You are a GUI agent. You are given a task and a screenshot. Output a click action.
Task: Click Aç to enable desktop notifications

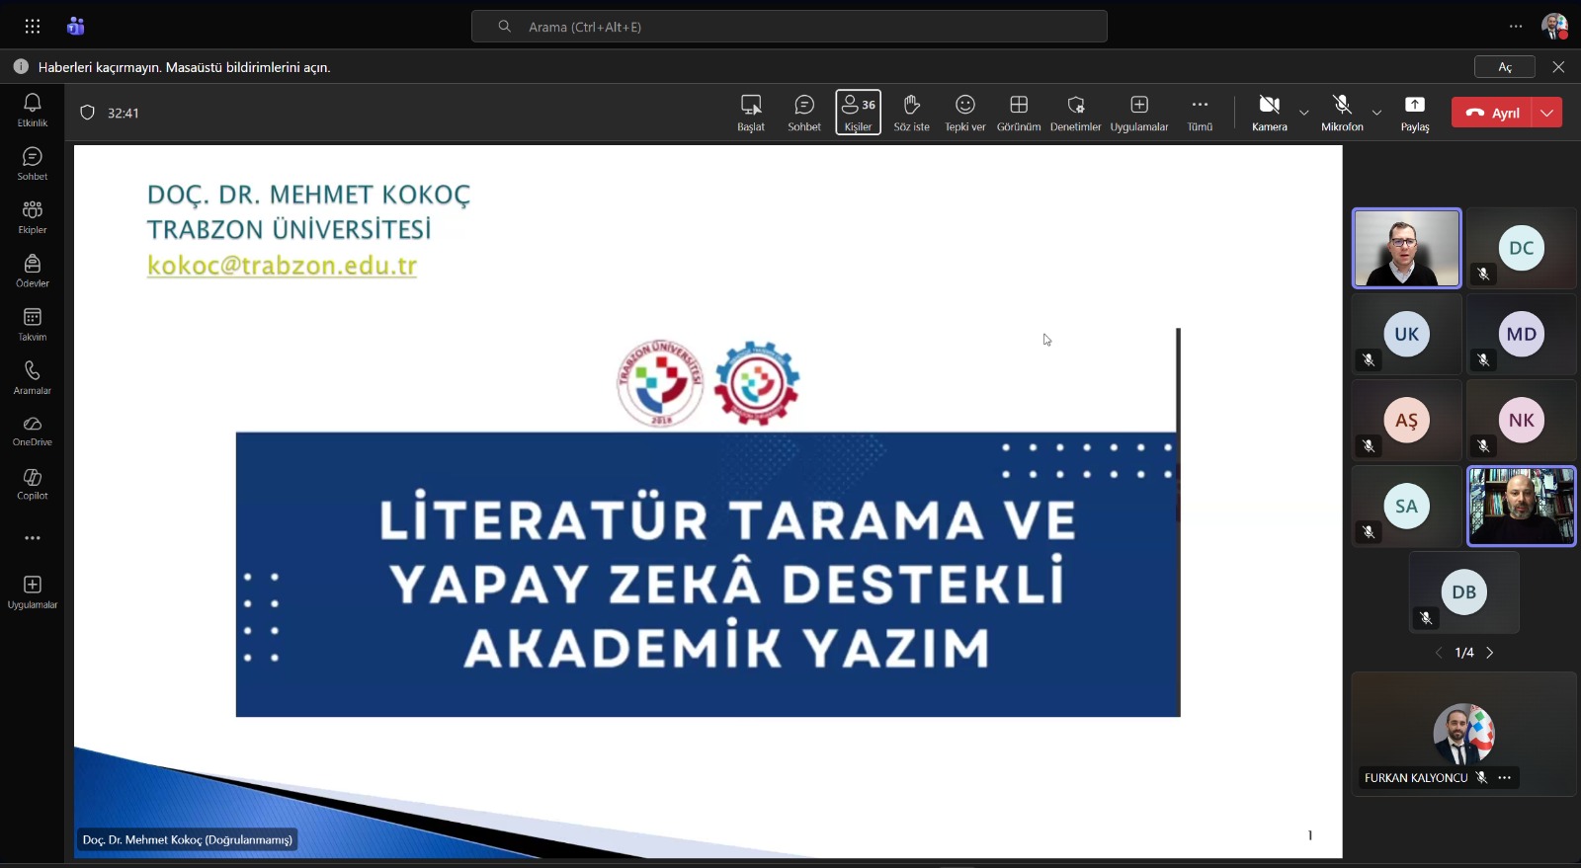pos(1504,67)
